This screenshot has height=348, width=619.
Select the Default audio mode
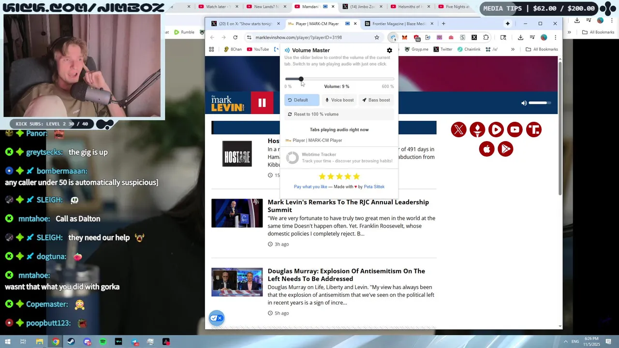click(302, 100)
